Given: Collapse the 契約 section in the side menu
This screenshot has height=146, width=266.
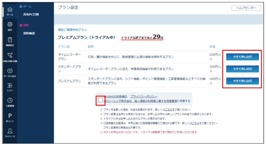Looking at the screenshot, I should pos(21,25).
